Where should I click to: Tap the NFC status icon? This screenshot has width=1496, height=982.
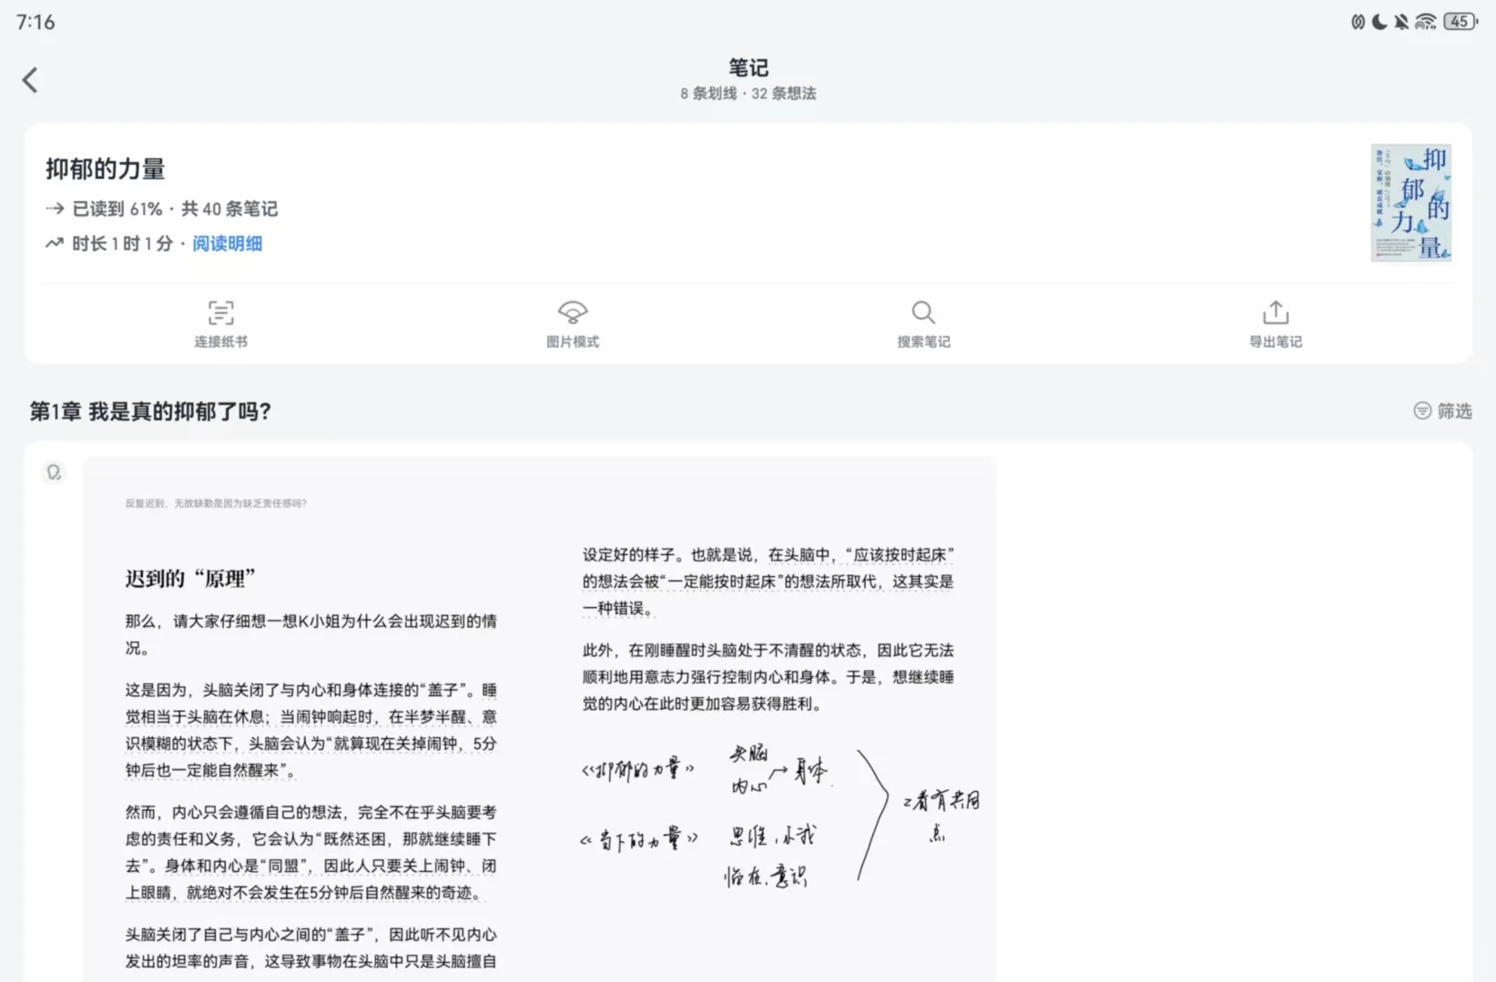pos(1358,22)
